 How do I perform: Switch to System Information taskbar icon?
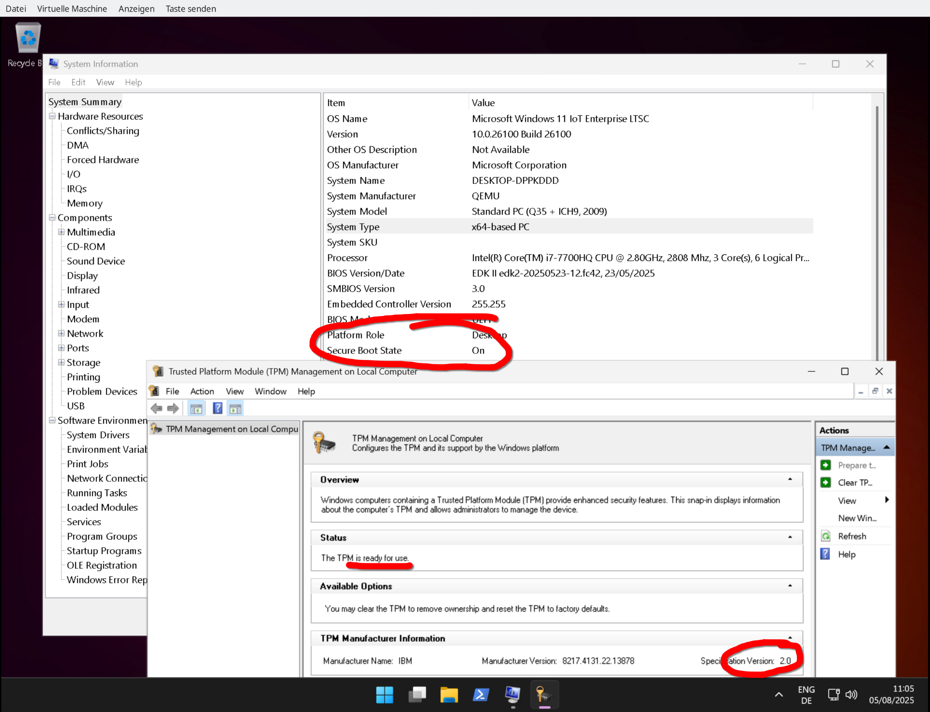[x=513, y=695]
